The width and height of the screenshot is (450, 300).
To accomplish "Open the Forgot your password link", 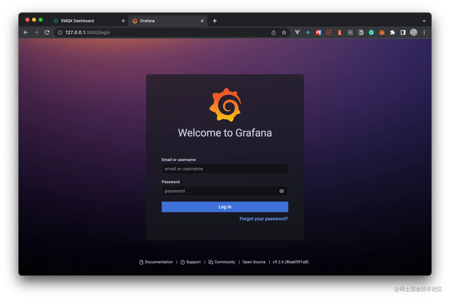I will pyautogui.click(x=263, y=219).
